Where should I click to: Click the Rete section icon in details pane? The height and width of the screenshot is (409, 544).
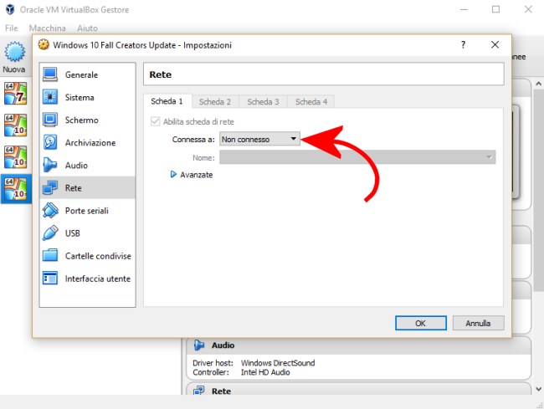coord(199,391)
